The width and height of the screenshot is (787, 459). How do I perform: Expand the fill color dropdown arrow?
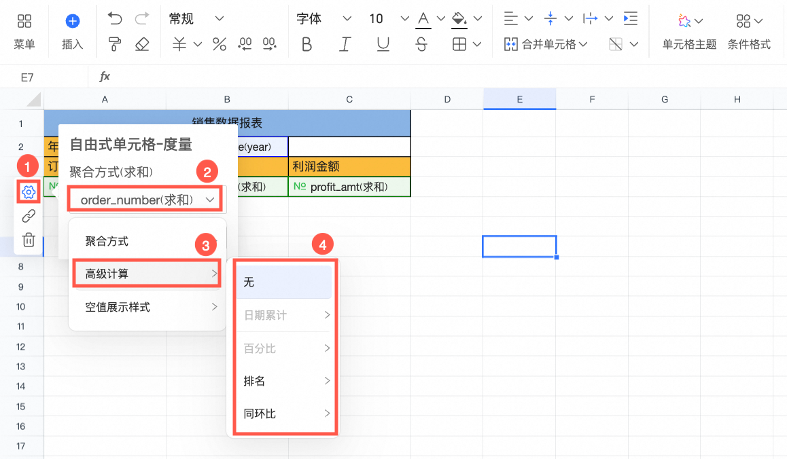point(478,19)
